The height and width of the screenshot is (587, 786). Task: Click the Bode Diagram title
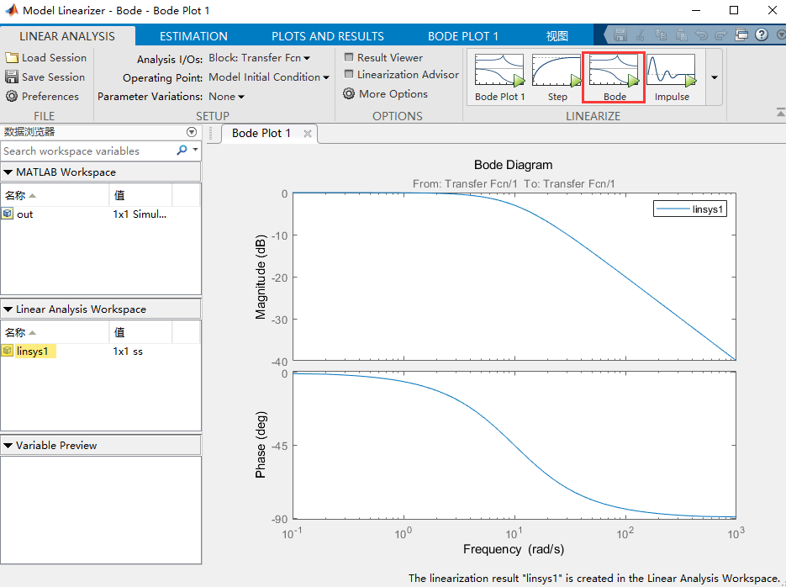pyautogui.click(x=514, y=165)
